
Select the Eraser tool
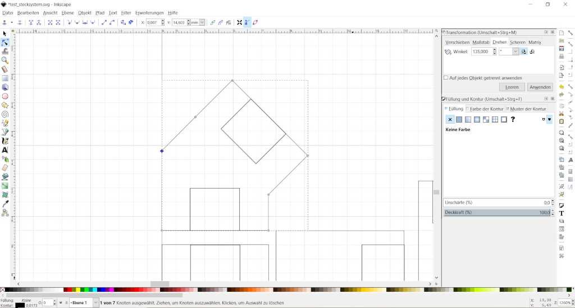click(x=4, y=168)
